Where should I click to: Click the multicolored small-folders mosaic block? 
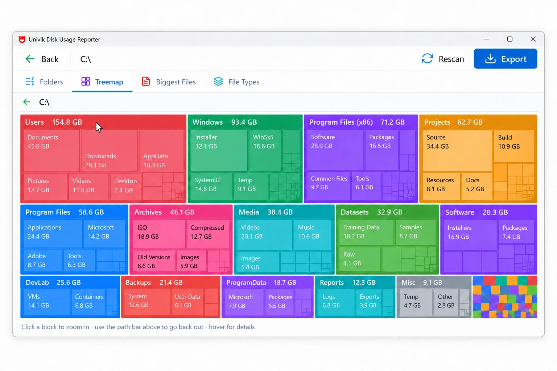505,297
